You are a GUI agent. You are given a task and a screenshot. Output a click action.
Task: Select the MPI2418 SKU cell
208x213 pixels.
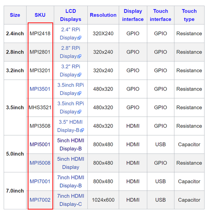(40, 34)
